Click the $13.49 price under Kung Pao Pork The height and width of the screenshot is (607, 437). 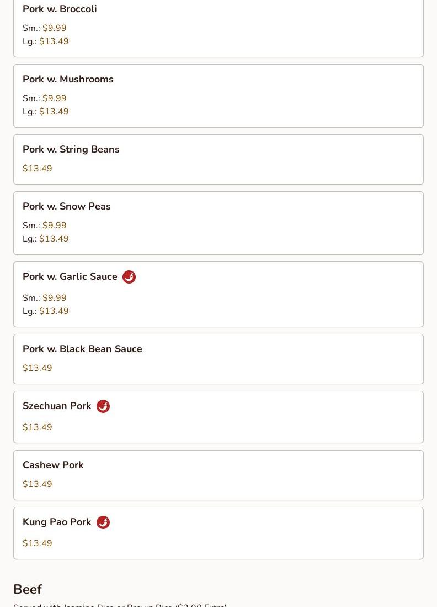(x=38, y=543)
